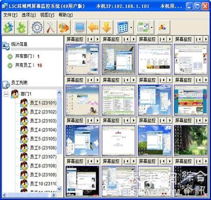Select 员工4 (23104) in the employee list

pyautogui.click(x=43, y=130)
